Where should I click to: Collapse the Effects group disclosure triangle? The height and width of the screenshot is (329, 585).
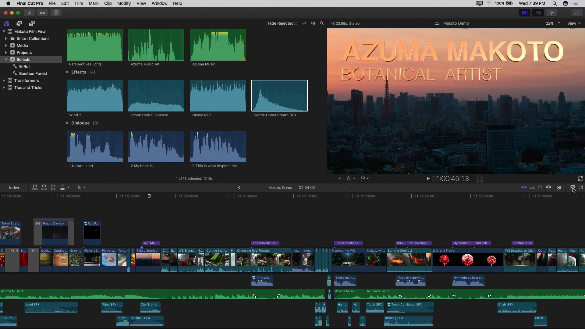(67, 72)
